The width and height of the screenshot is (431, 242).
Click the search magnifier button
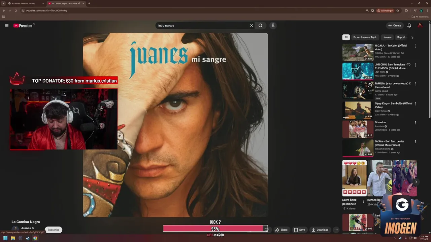coord(260,26)
